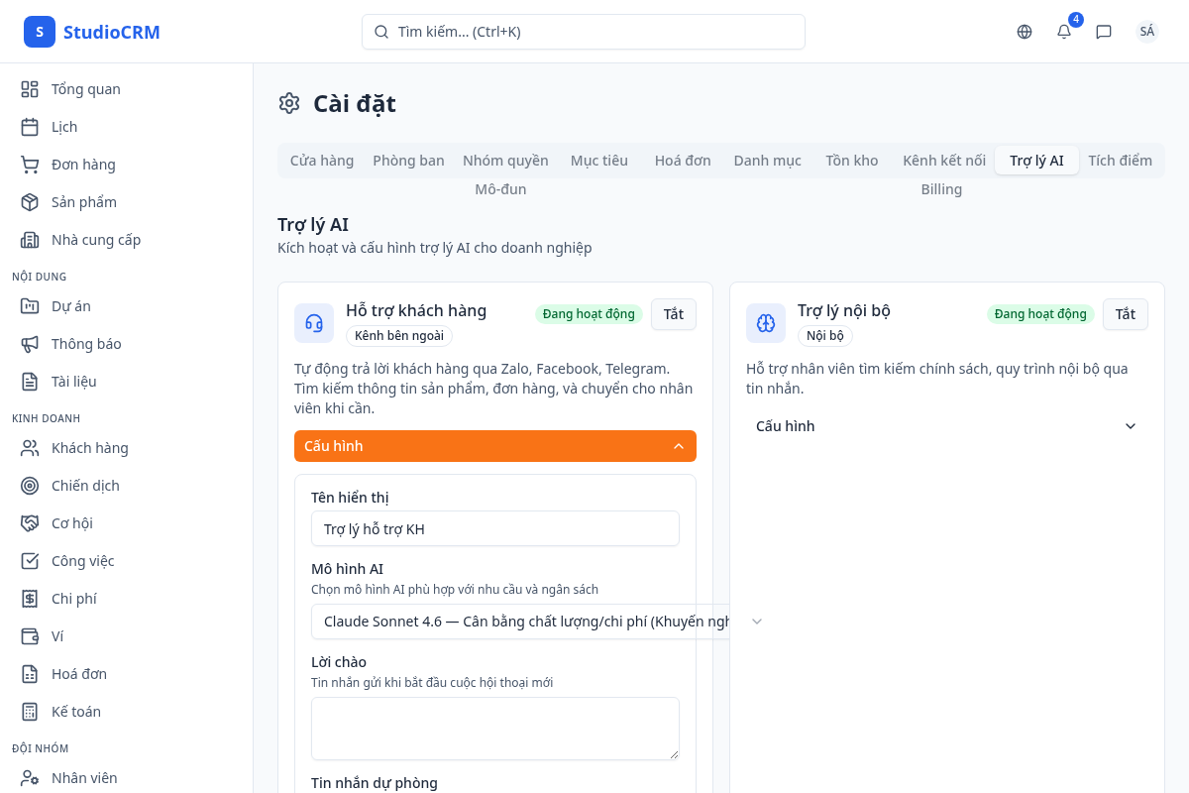Click the Thông báo megaphone icon
Image resolution: width=1189 pixels, height=793 pixels.
click(x=30, y=344)
